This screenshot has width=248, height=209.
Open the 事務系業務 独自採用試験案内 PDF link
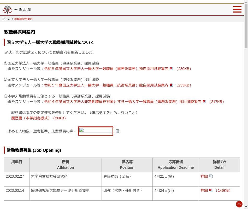(x=106, y=69)
